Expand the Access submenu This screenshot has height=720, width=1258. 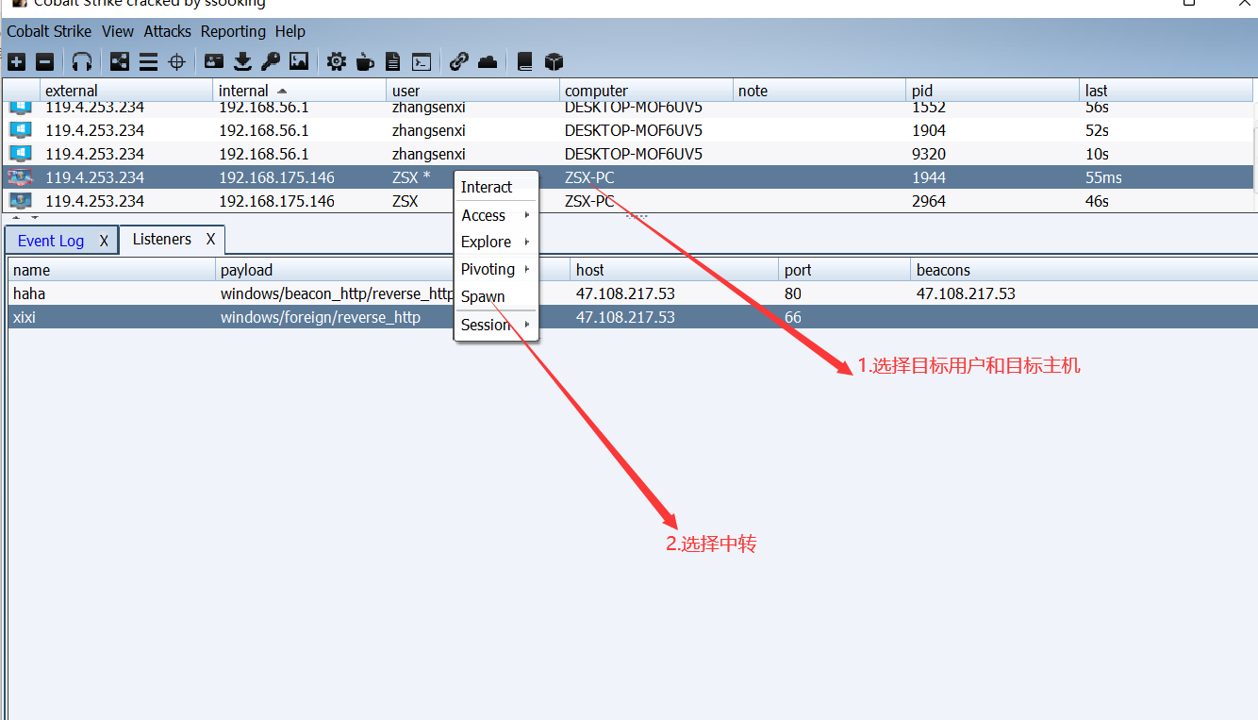point(496,215)
